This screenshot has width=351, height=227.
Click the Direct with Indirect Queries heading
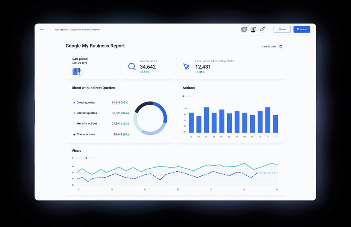[93, 88]
